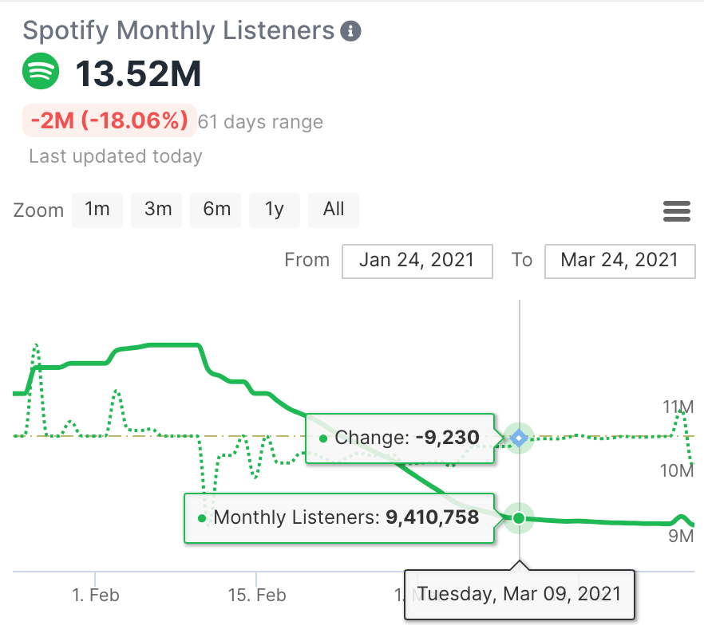This screenshot has width=704, height=633.
Task: Switch chart zoom to 6m
Action: (x=216, y=210)
